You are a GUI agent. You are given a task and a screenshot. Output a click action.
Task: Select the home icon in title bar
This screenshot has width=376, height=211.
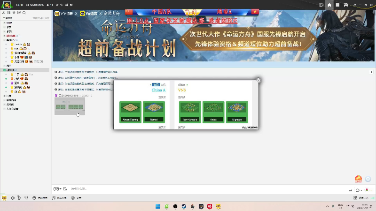[329, 5]
